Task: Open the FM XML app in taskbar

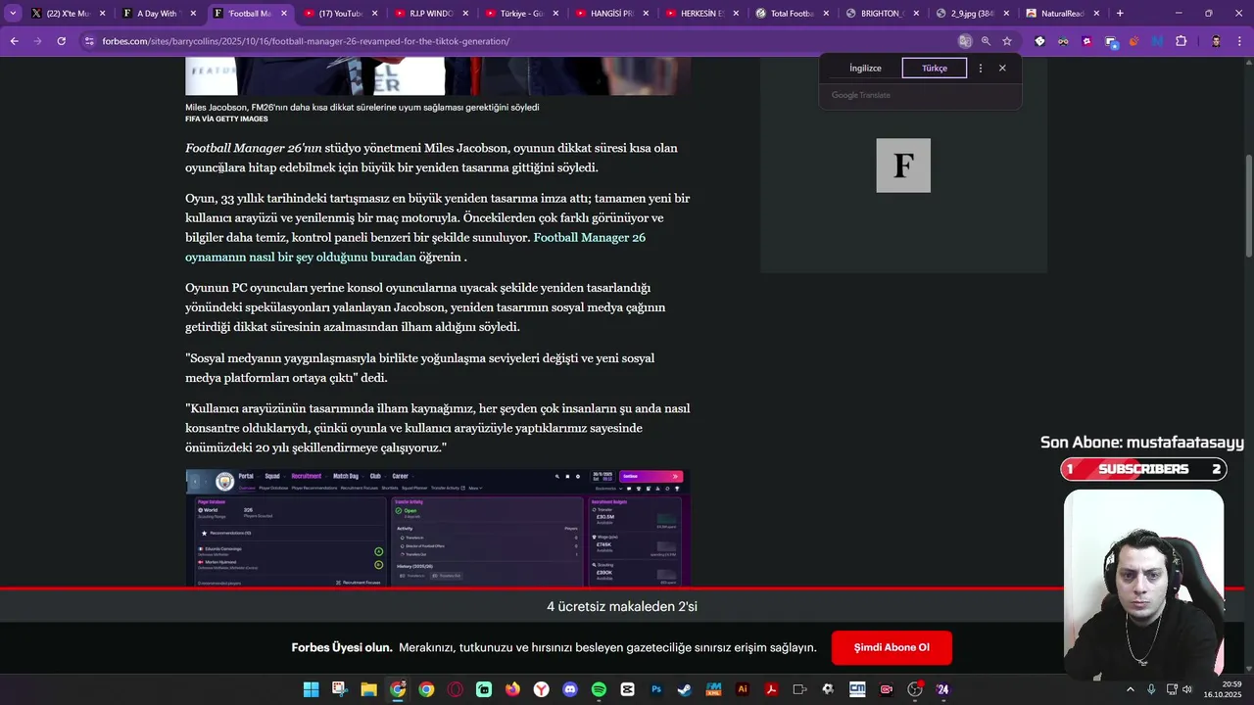Action: [713, 689]
